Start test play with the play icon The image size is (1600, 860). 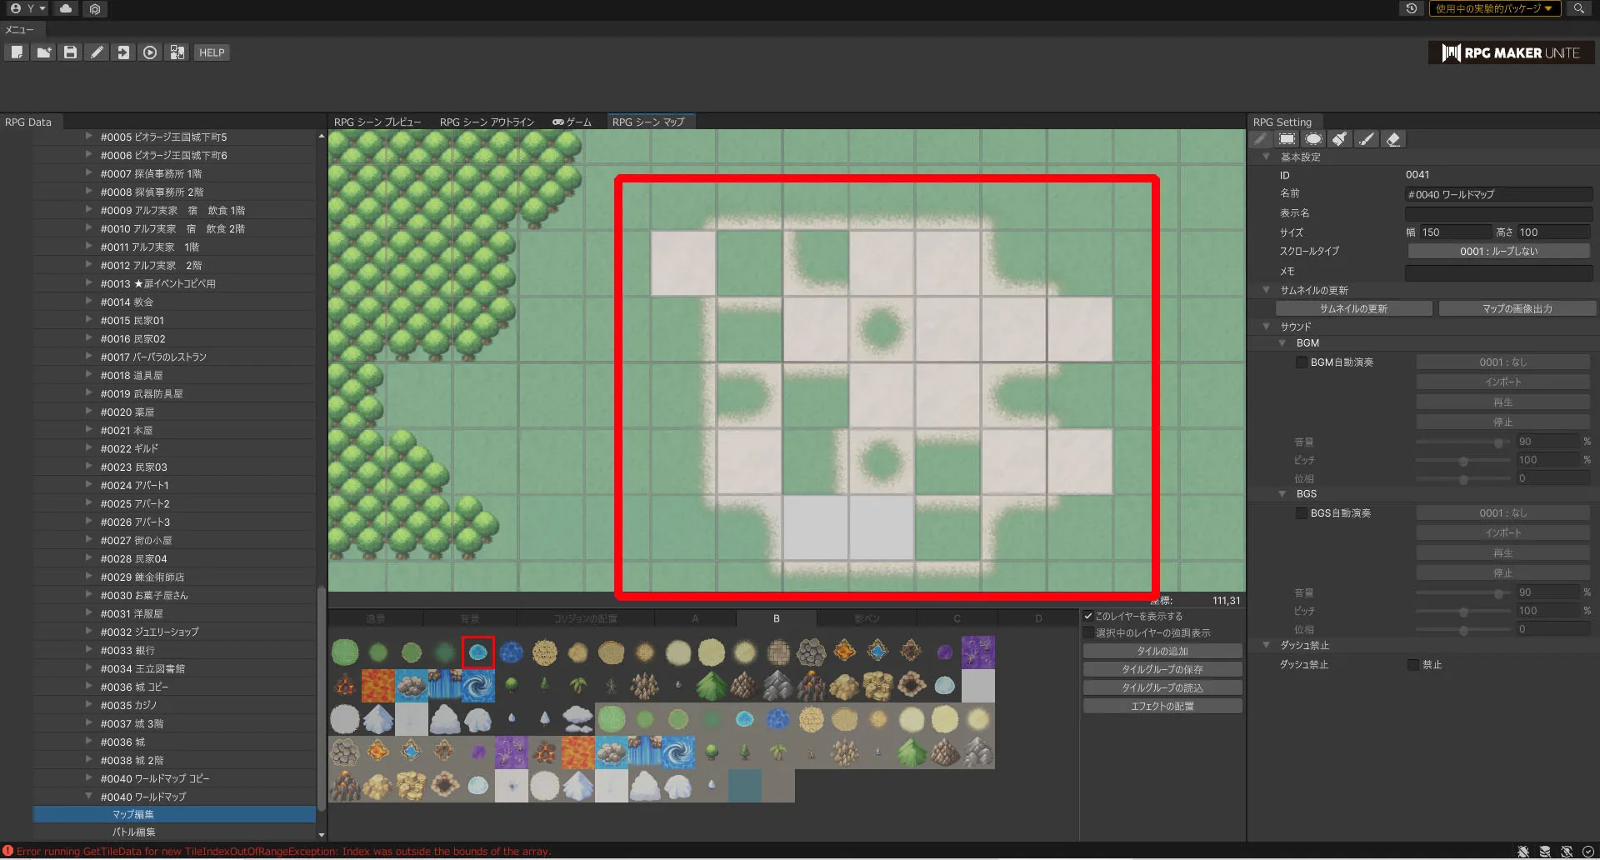[x=150, y=52]
